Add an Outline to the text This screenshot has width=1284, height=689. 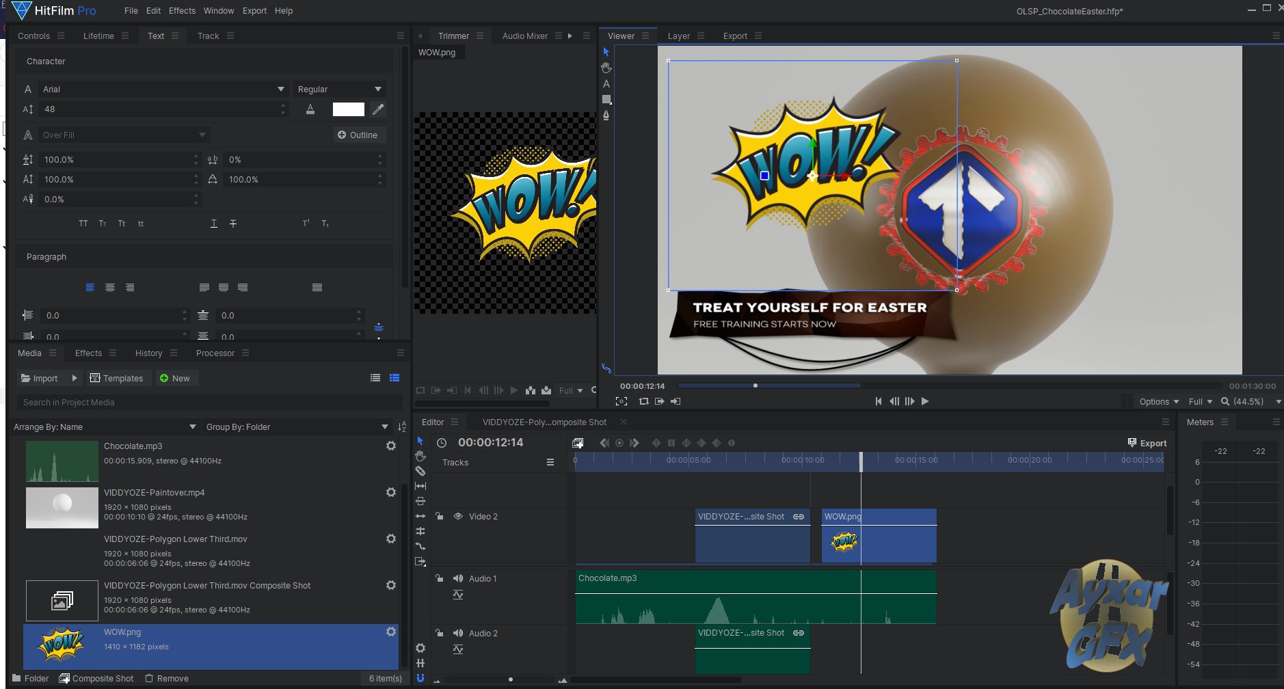point(358,135)
